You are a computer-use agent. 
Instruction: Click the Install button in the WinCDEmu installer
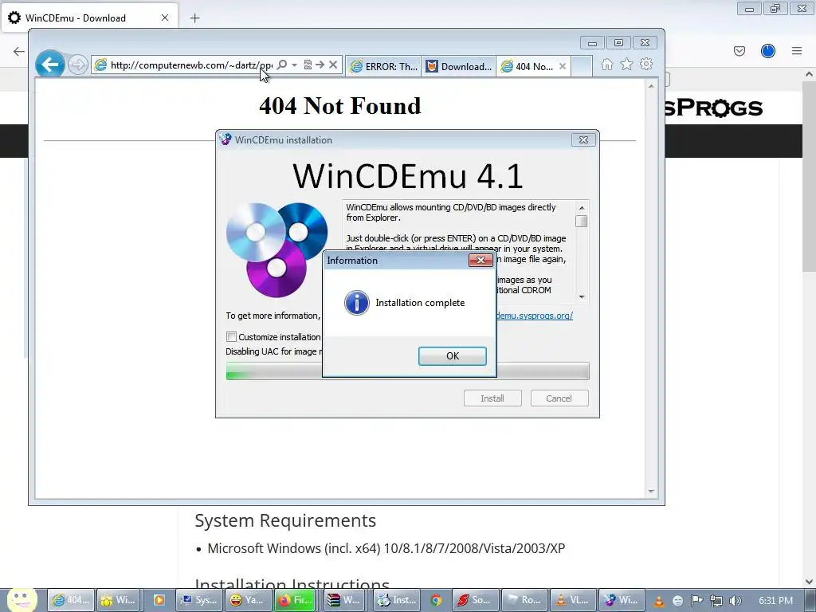point(492,398)
